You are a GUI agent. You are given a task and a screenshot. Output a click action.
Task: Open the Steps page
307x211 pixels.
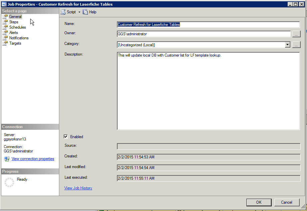point(14,22)
